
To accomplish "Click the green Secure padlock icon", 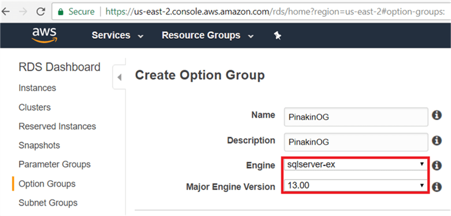I will (60, 12).
